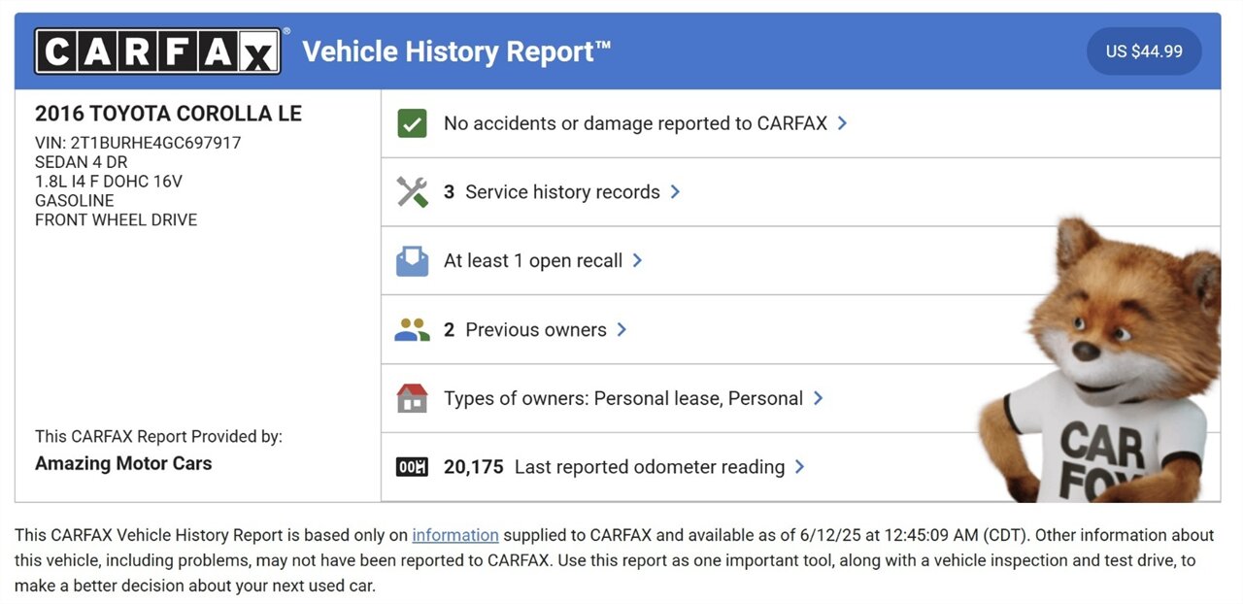Open the 'information' hyperlink in disclaimer

coord(454,535)
